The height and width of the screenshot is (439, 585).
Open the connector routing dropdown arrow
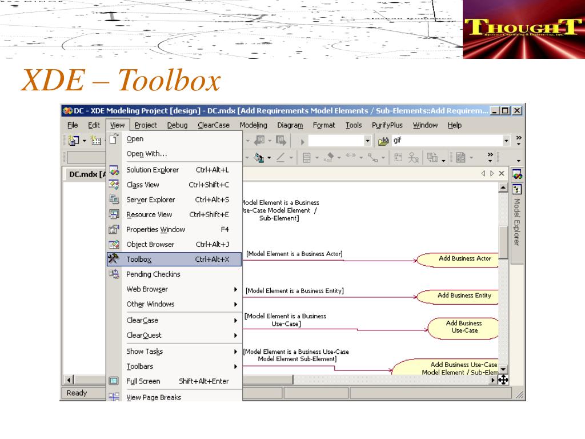(x=383, y=158)
